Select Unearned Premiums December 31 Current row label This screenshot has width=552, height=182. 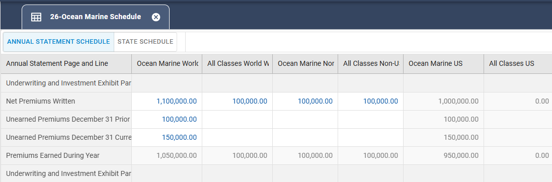pyautogui.click(x=66, y=137)
